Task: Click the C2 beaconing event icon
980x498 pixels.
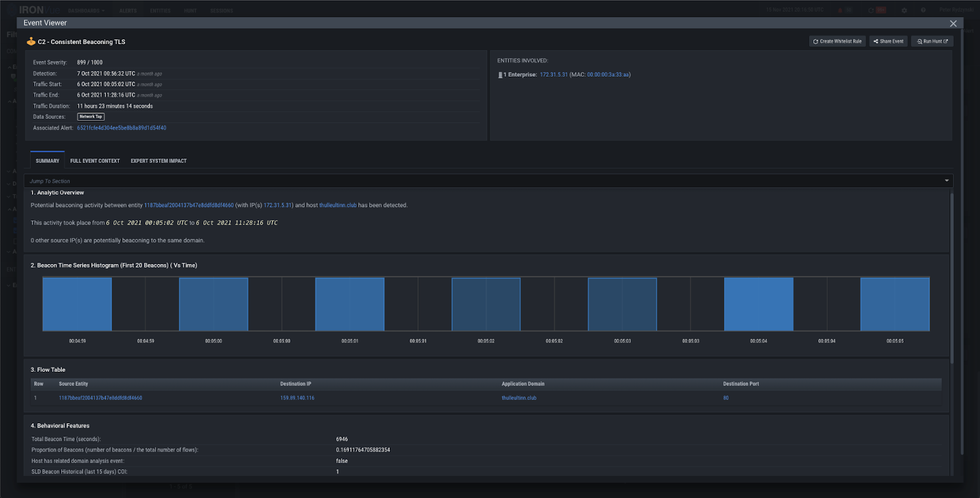Action: point(31,42)
